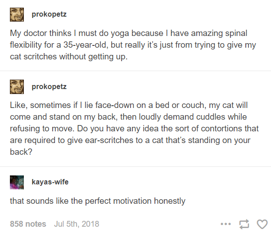View the 858 notes
Screen dimensions: 271x233
(x=28, y=224)
